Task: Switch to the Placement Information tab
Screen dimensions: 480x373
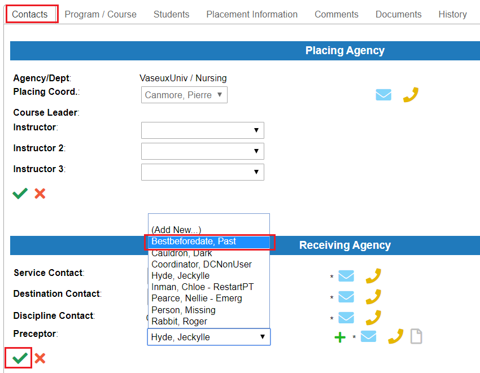Action: click(252, 14)
